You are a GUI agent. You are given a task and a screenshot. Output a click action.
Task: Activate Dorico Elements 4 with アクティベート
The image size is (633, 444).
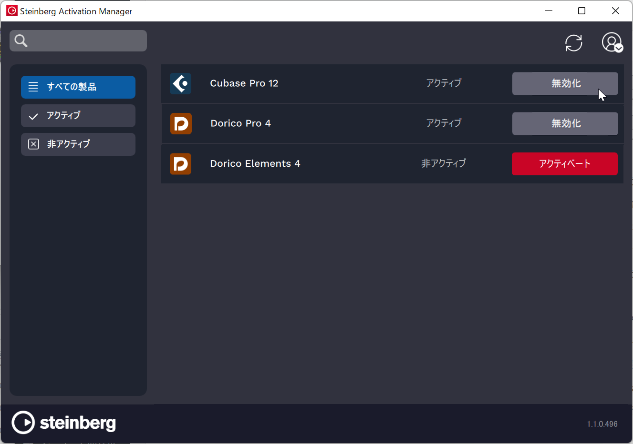coord(564,164)
